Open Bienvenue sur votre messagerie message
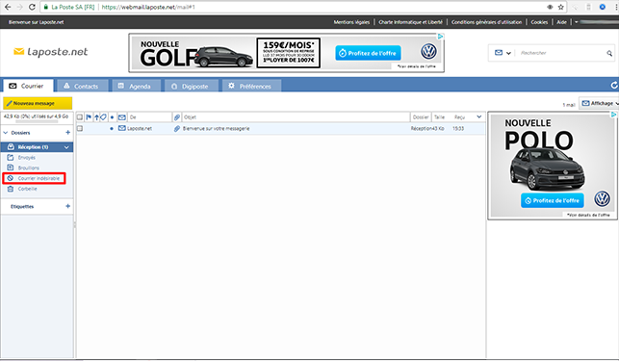619x361 pixels. point(216,129)
